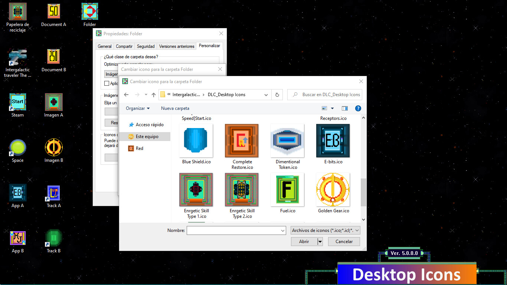Switch to the Seguridad tab
The image size is (507, 285).
(x=145, y=46)
